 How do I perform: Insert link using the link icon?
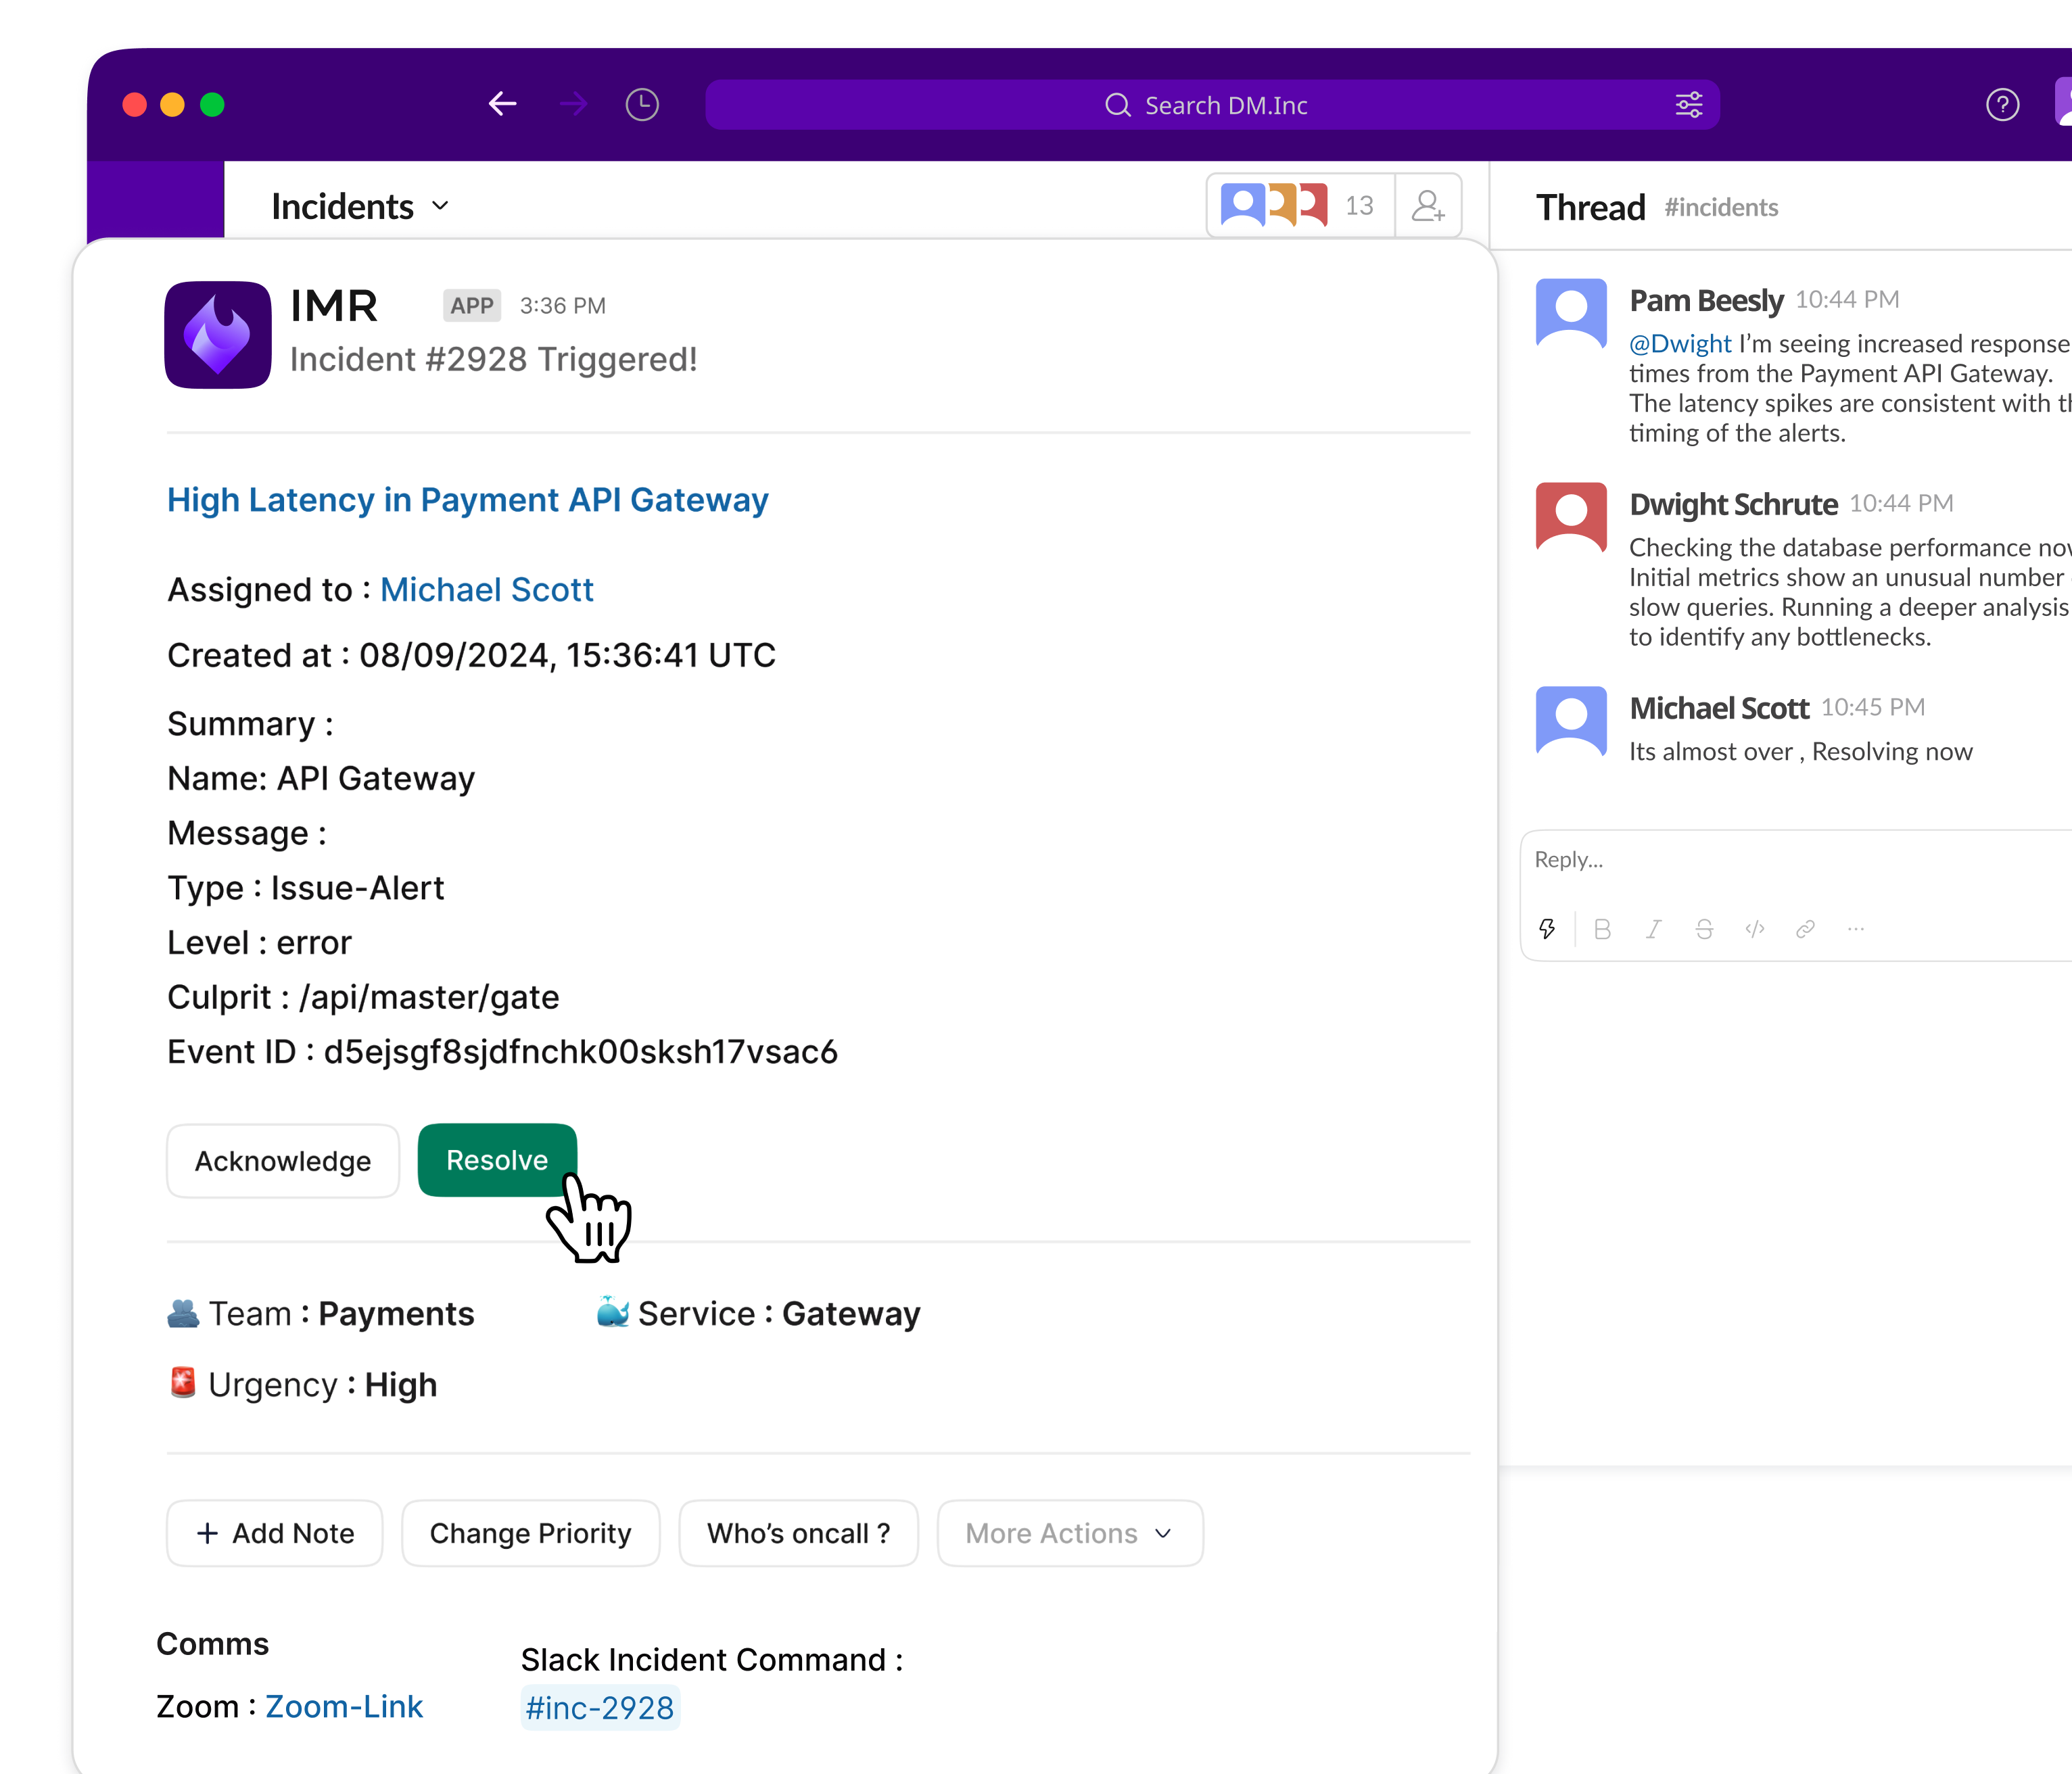1805,929
